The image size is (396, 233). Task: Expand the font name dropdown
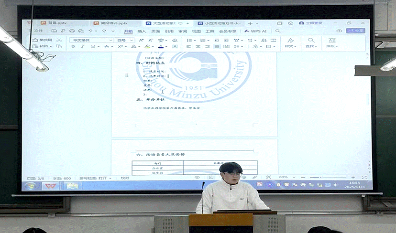tap(111, 40)
